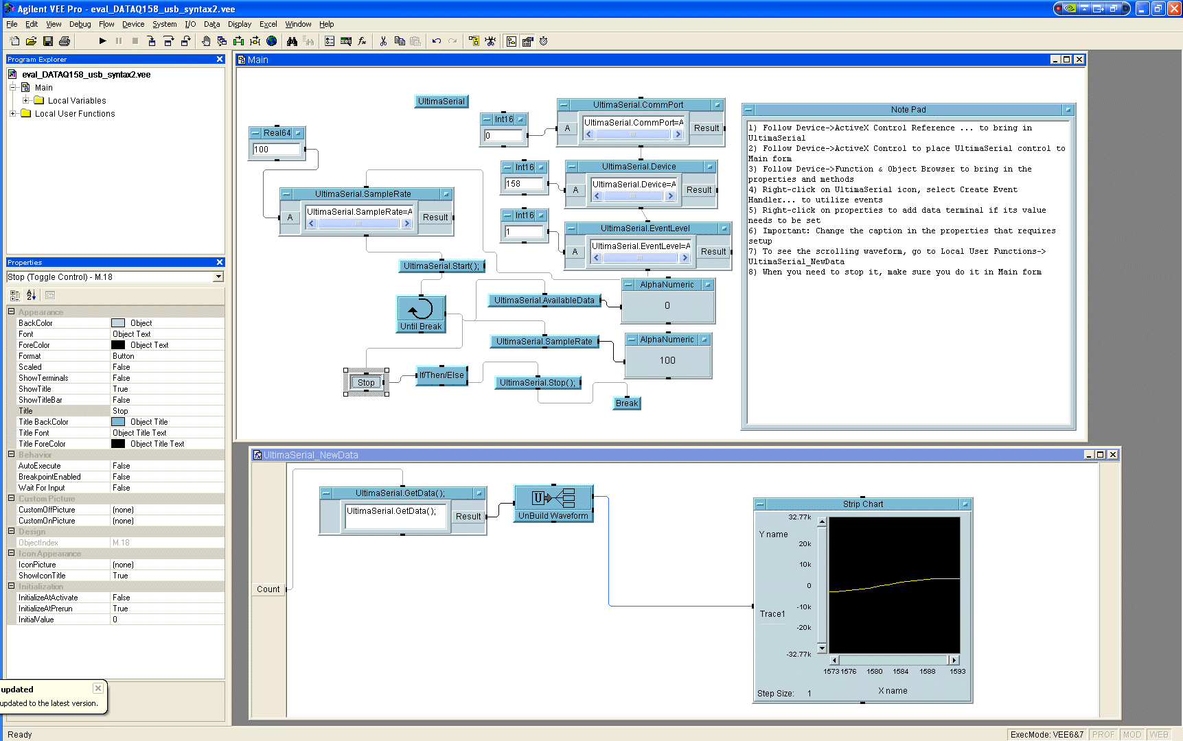Dismiss the updated notification balloon
Viewport: 1183px width, 741px height.
[x=98, y=688]
